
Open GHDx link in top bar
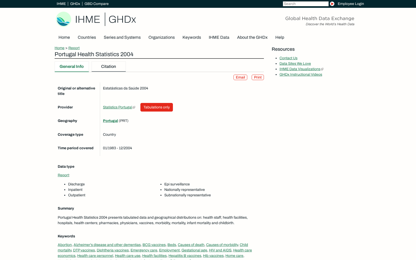tap(75, 4)
